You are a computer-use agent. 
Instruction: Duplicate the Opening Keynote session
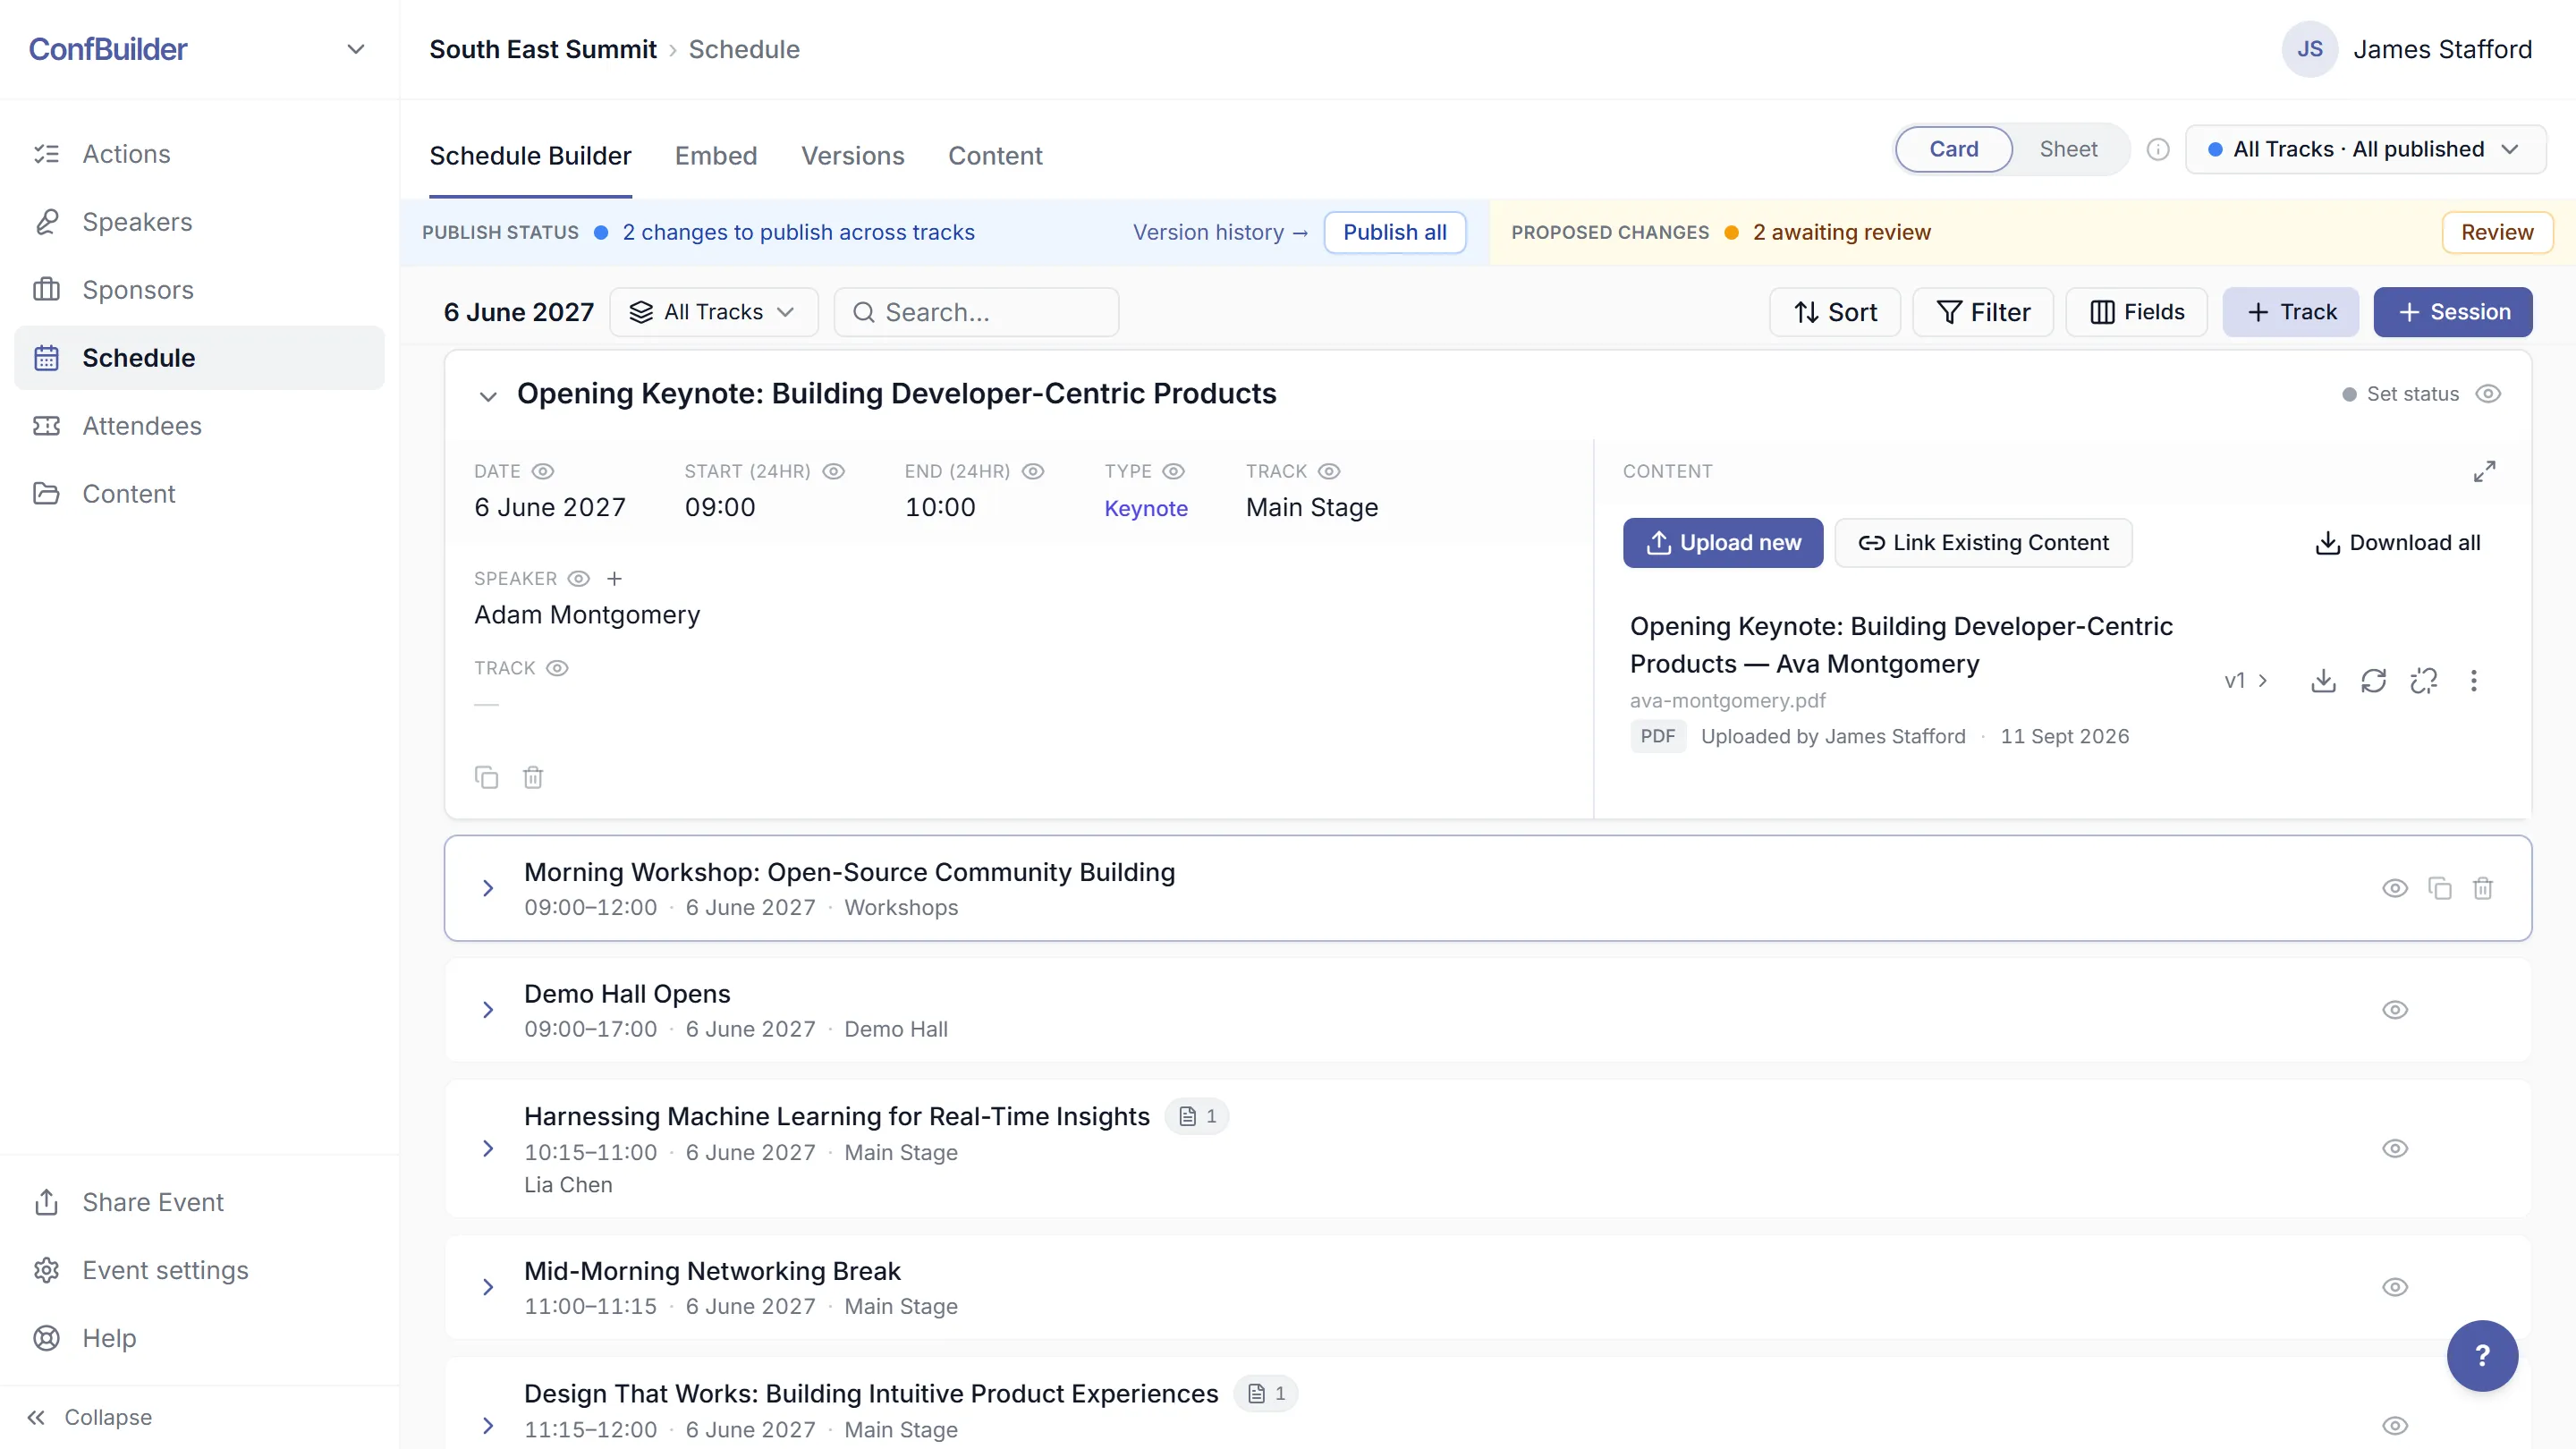(486, 777)
